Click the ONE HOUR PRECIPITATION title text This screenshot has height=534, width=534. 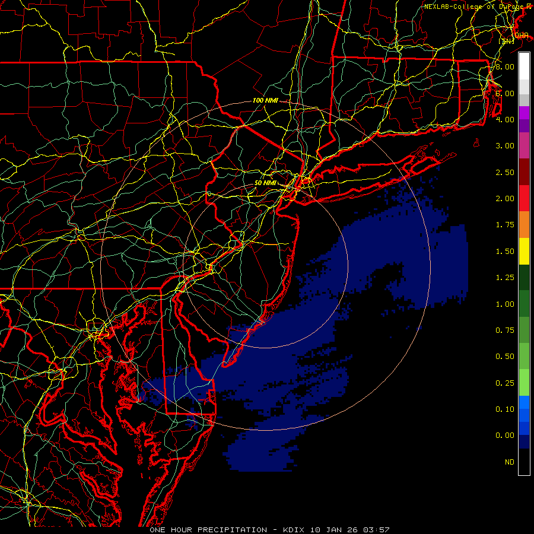pos(208,530)
